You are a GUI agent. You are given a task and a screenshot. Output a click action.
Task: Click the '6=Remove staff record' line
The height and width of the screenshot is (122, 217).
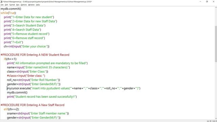[x=24, y=38]
